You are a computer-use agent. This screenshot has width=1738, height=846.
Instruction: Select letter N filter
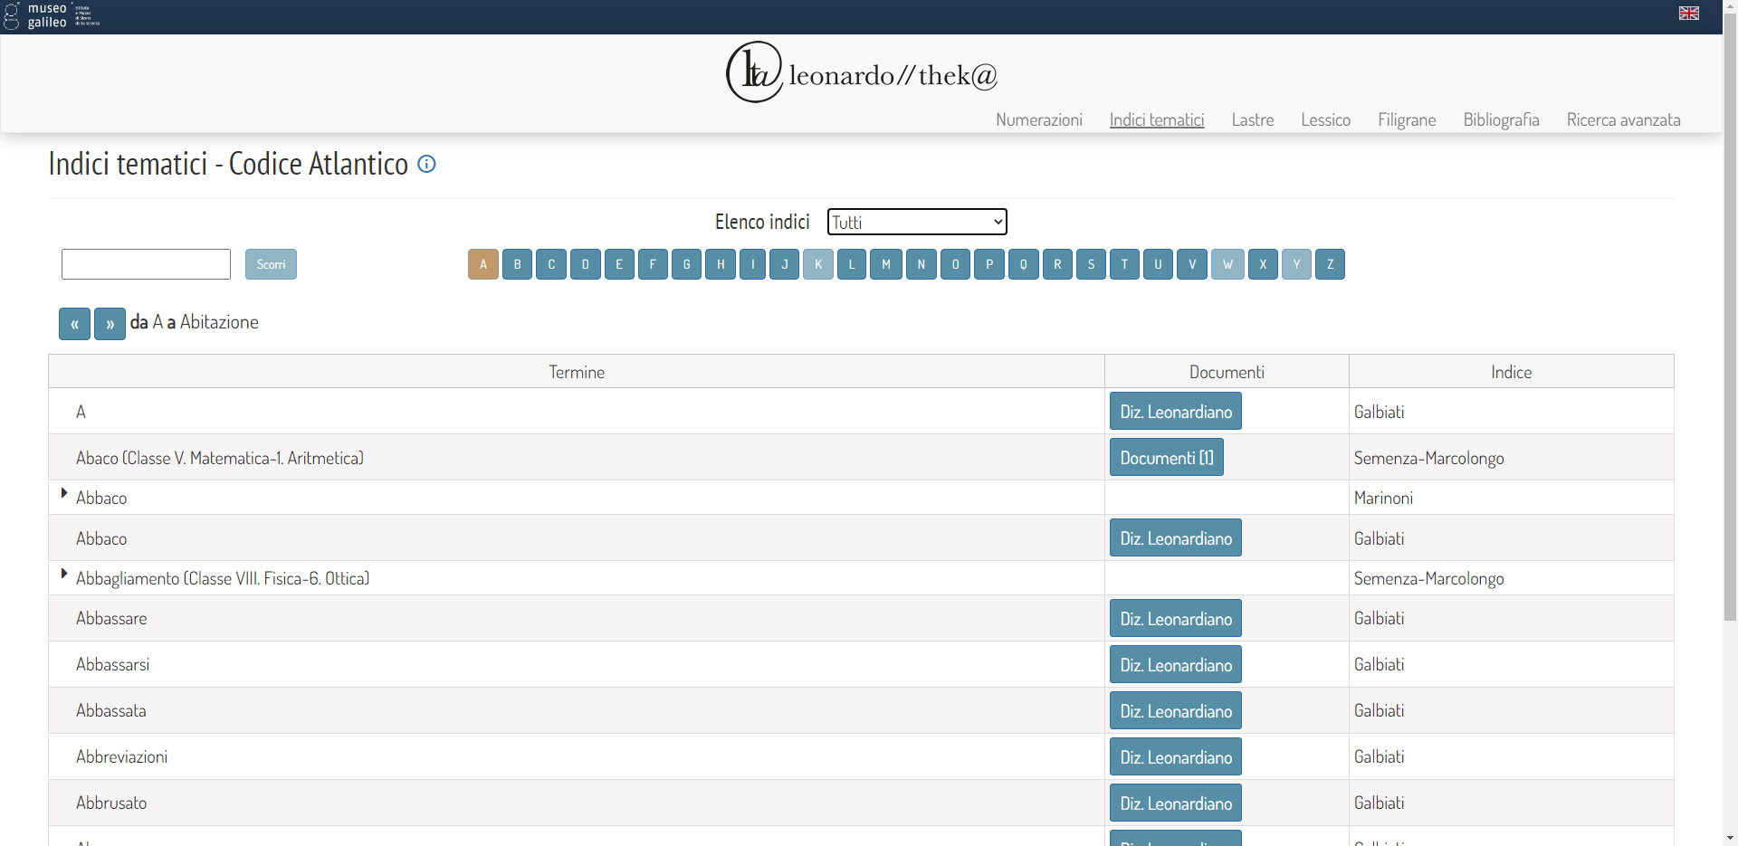(922, 264)
